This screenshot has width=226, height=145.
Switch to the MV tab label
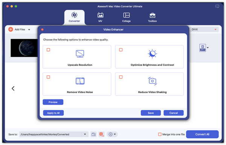point(100,21)
